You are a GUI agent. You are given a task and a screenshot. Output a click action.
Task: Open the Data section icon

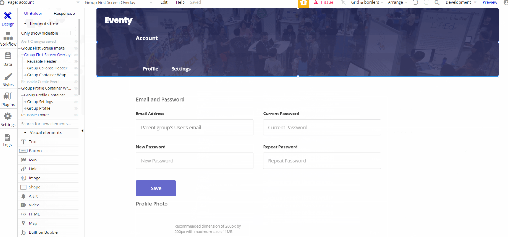tap(8, 57)
